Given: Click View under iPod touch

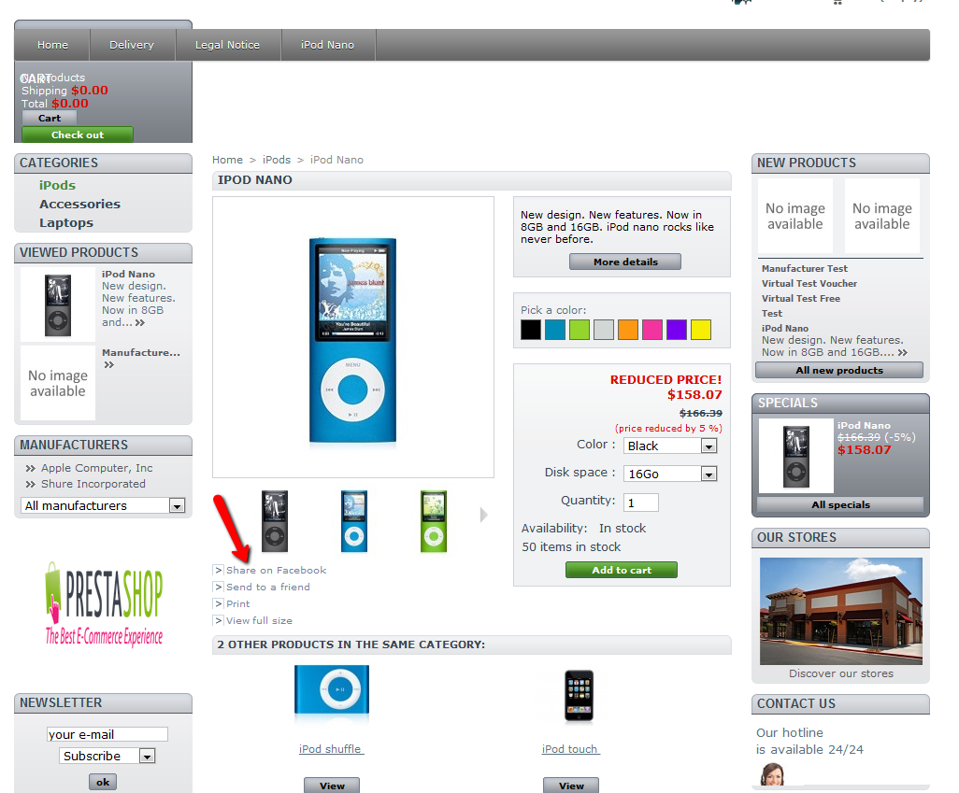Looking at the screenshot, I should [571, 786].
